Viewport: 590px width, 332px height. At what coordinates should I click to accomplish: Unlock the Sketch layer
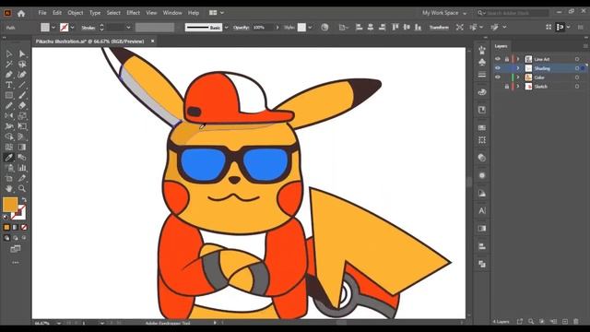pos(506,87)
